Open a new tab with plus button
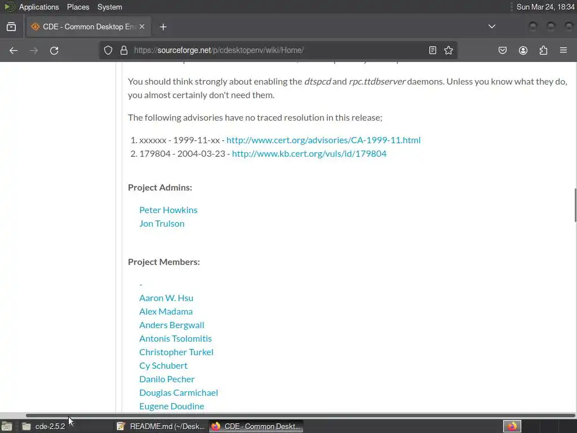The image size is (577, 433). 163,27
